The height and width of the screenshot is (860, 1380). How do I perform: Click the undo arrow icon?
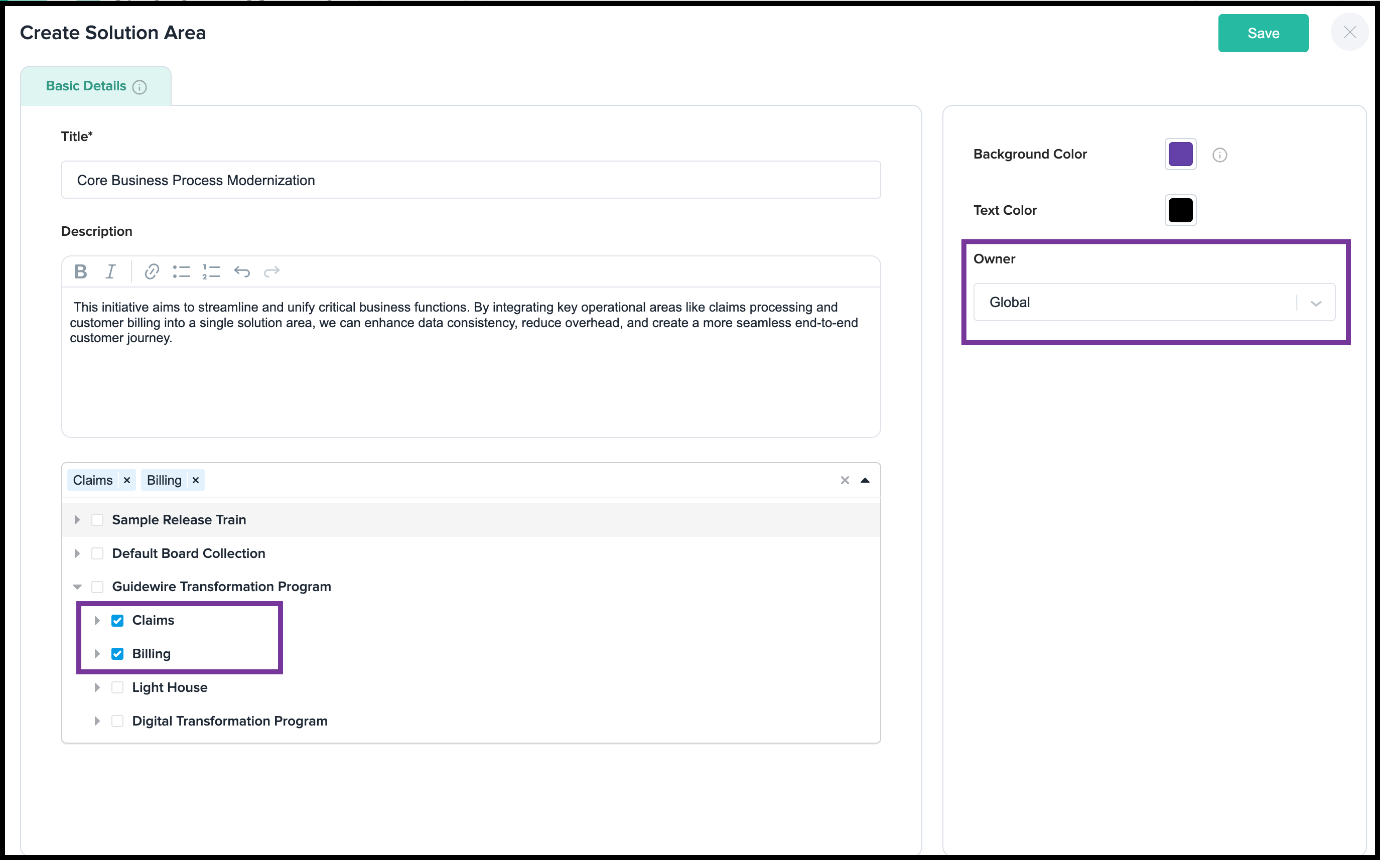[x=242, y=271]
